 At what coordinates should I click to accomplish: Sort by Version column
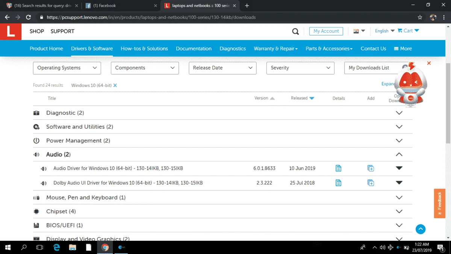tap(264, 98)
